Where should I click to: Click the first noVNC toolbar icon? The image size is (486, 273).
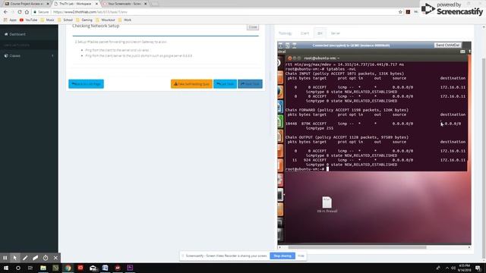280,45
